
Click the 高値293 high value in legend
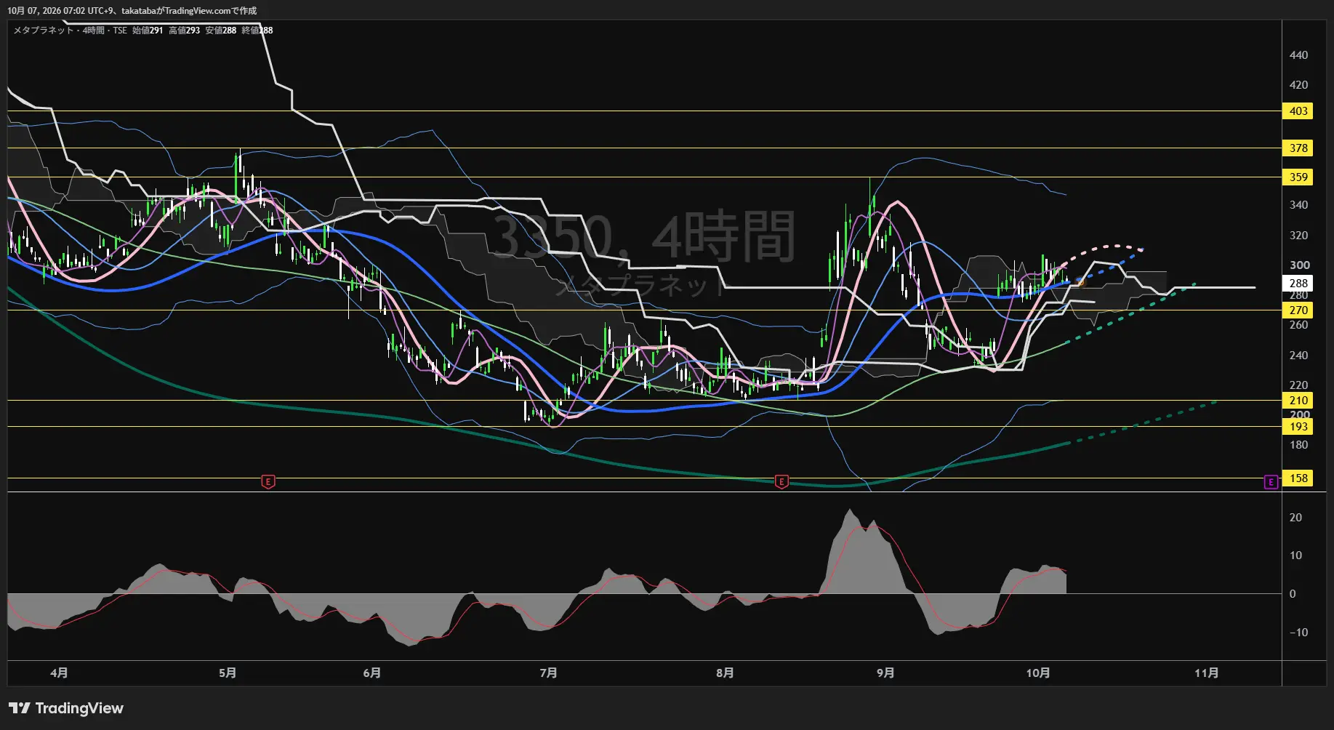coord(185,31)
